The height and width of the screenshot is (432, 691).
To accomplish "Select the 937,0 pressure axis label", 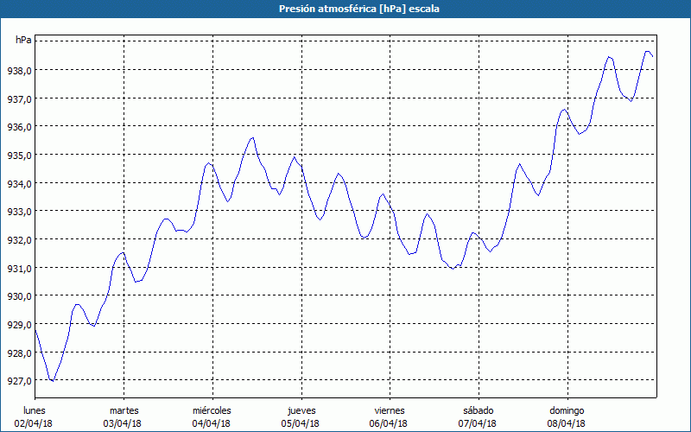I will click(x=21, y=98).
